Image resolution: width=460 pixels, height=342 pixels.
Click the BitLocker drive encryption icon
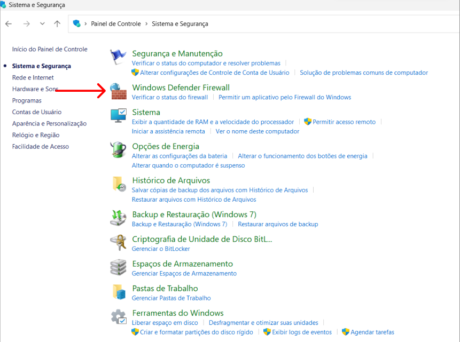(x=119, y=243)
